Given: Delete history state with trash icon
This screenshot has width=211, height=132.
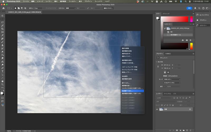Looking at the screenshot, I should 190,40.
